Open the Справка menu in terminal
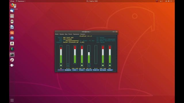This screenshot has width=184, height=103. tap(83, 34)
